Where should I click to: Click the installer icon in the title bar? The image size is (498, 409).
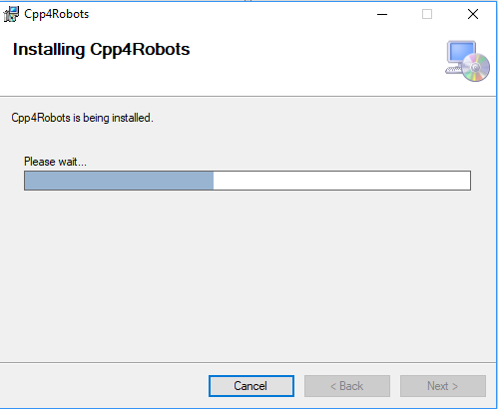tap(11, 14)
